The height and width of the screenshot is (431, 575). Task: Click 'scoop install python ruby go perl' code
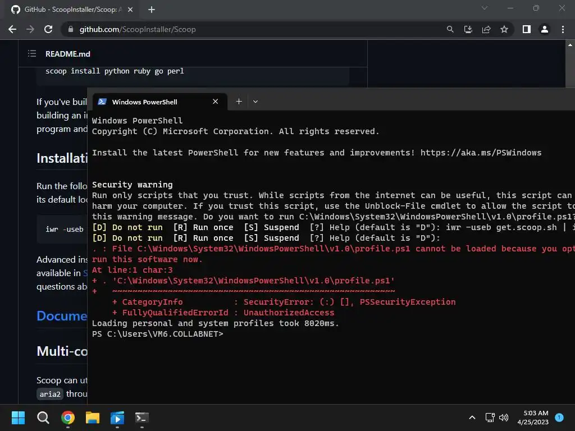point(115,71)
